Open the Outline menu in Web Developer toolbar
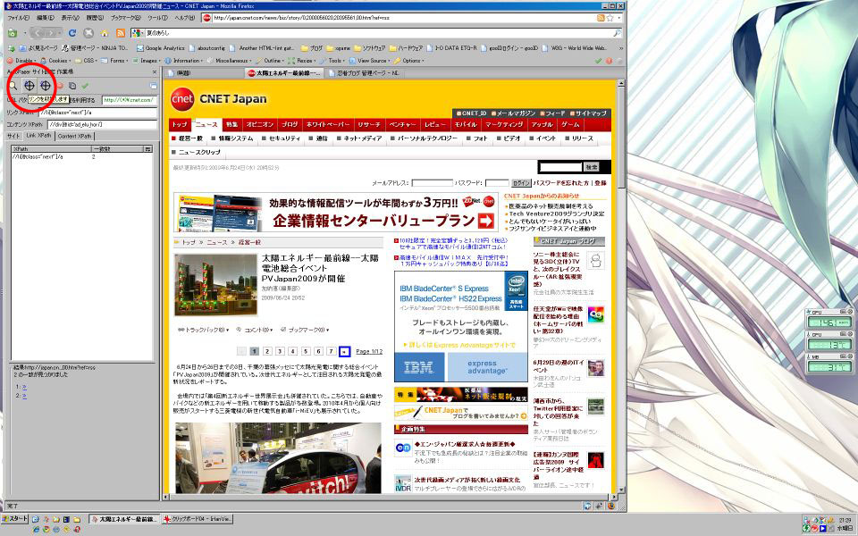 click(x=270, y=61)
